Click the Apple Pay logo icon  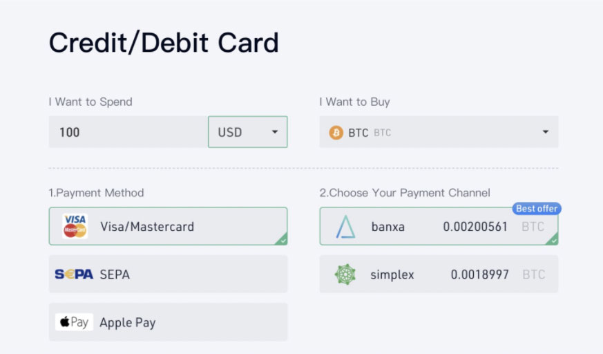[74, 322]
